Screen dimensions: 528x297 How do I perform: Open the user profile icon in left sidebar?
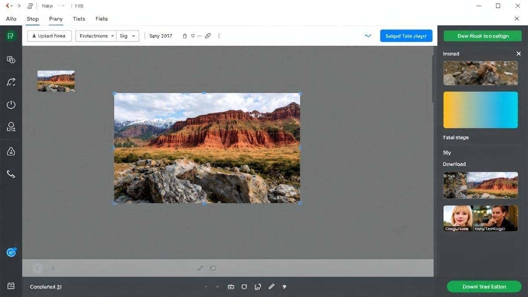[11, 127]
